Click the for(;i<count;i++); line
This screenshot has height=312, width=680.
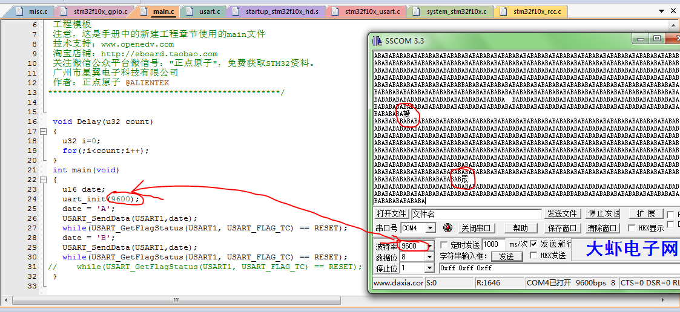(105, 151)
